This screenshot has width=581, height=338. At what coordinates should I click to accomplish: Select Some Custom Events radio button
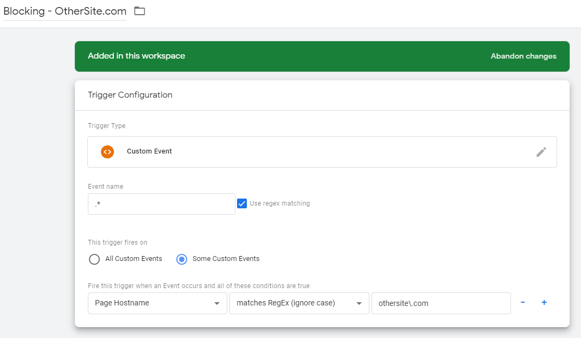(x=182, y=259)
